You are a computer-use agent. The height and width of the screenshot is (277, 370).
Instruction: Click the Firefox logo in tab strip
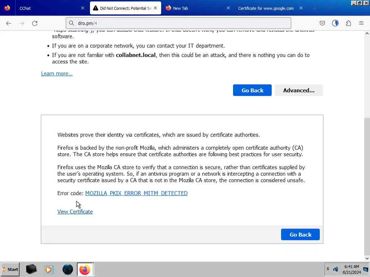click(x=7, y=8)
